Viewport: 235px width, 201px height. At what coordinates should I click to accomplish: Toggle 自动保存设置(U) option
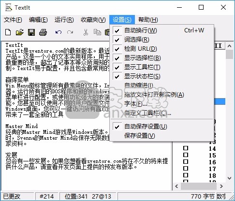tap(162, 127)
